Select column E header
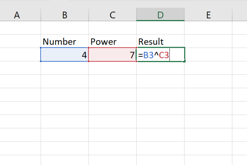The image size is (247, 165). (x=208, y=15)
